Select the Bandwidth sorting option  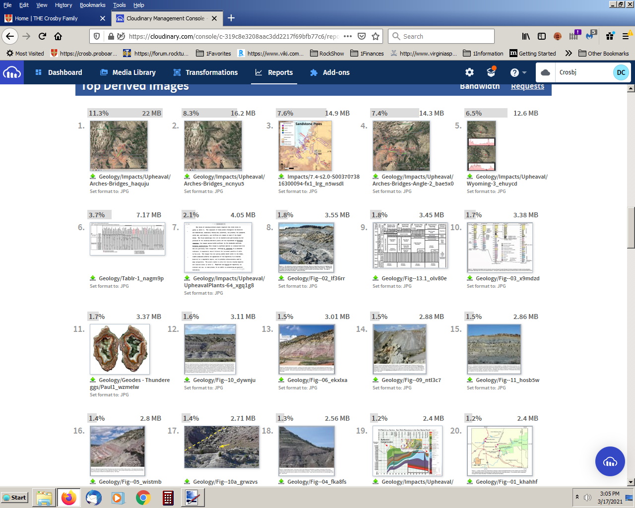point(480,86)
